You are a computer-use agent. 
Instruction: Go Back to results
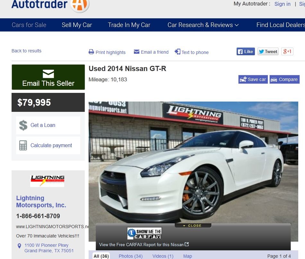[26, 51]
